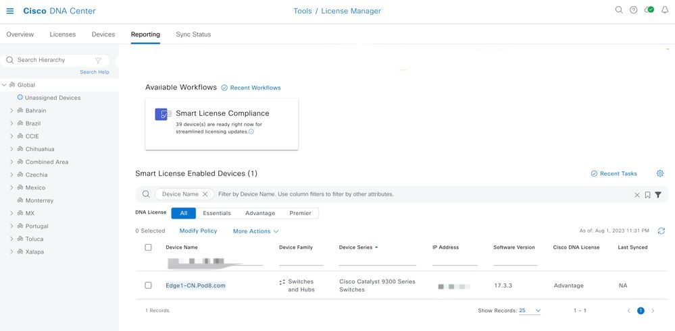
Task: Click the Device Family column filter field
Action: coord(301,261)
